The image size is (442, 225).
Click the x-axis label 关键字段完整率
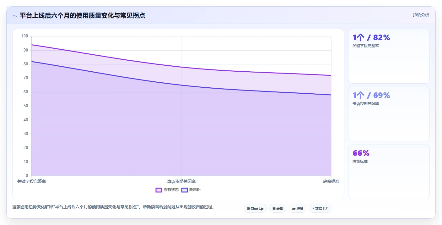[x=31, y=181]
